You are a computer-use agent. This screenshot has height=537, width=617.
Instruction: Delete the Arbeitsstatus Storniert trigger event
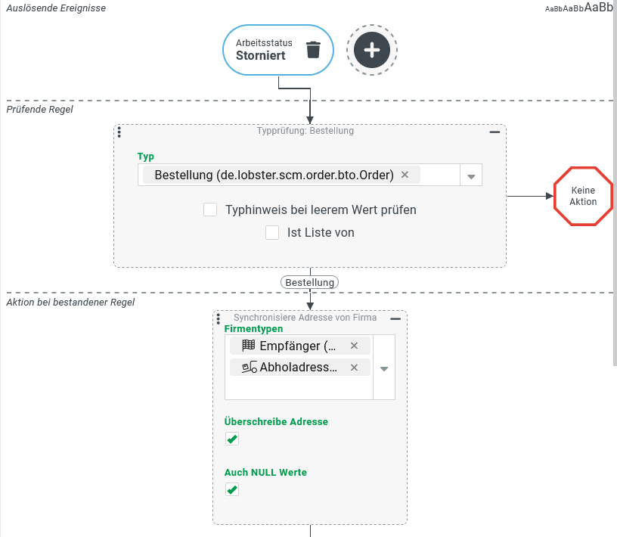pos(313,50)
